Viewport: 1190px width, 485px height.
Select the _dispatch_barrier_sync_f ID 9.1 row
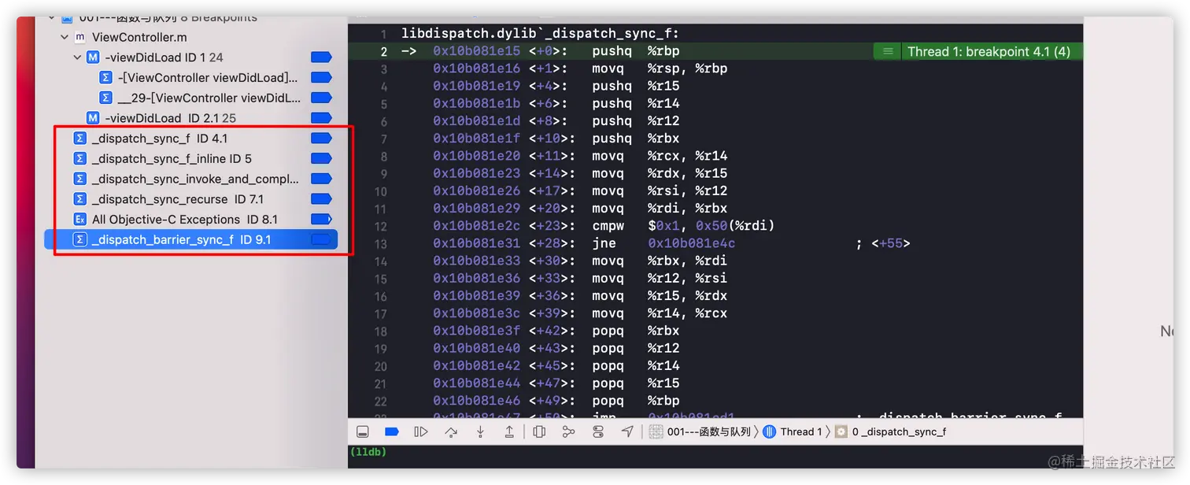(x=191, y=239)
